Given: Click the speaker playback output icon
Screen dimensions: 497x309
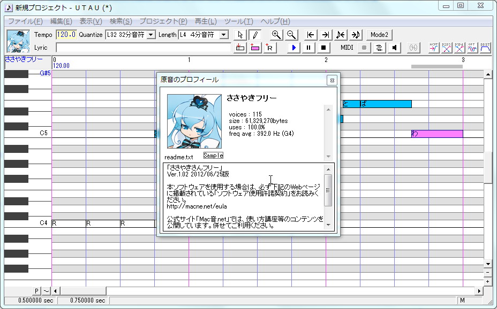Looking at the screenshot, I should coord(394,47).
